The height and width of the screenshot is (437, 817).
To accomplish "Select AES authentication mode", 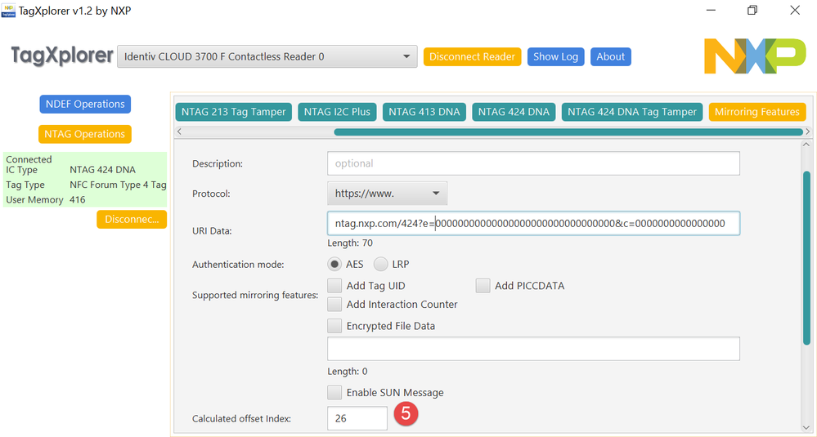I will 334,265.
